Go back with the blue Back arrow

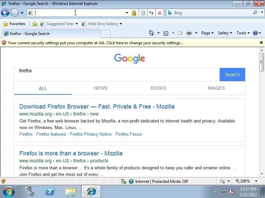coord(5,13)
